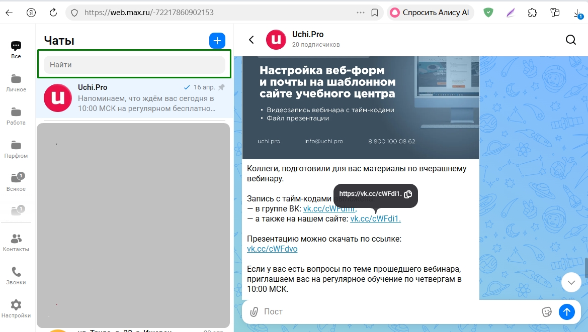Jump to latest messages with the chevron button
Screen dimensions: 588x332
point(571,282)
